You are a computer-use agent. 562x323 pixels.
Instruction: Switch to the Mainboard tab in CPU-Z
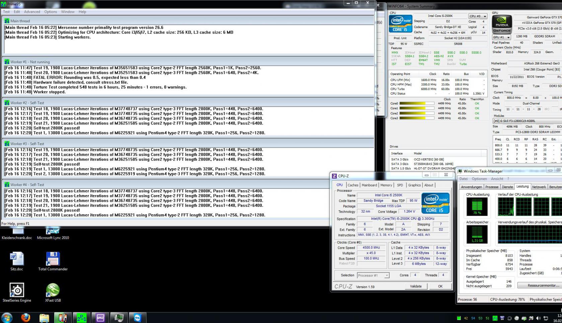(369, 185)
